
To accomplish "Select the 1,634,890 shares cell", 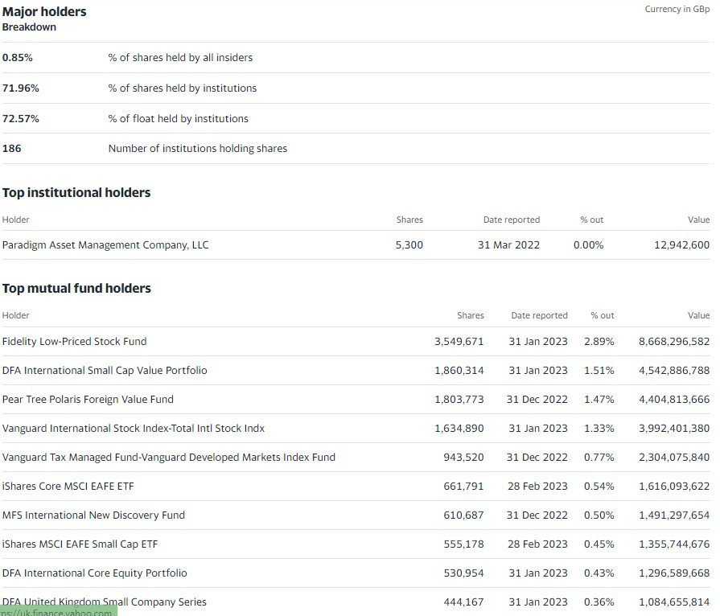I will (x=459, y=429).
